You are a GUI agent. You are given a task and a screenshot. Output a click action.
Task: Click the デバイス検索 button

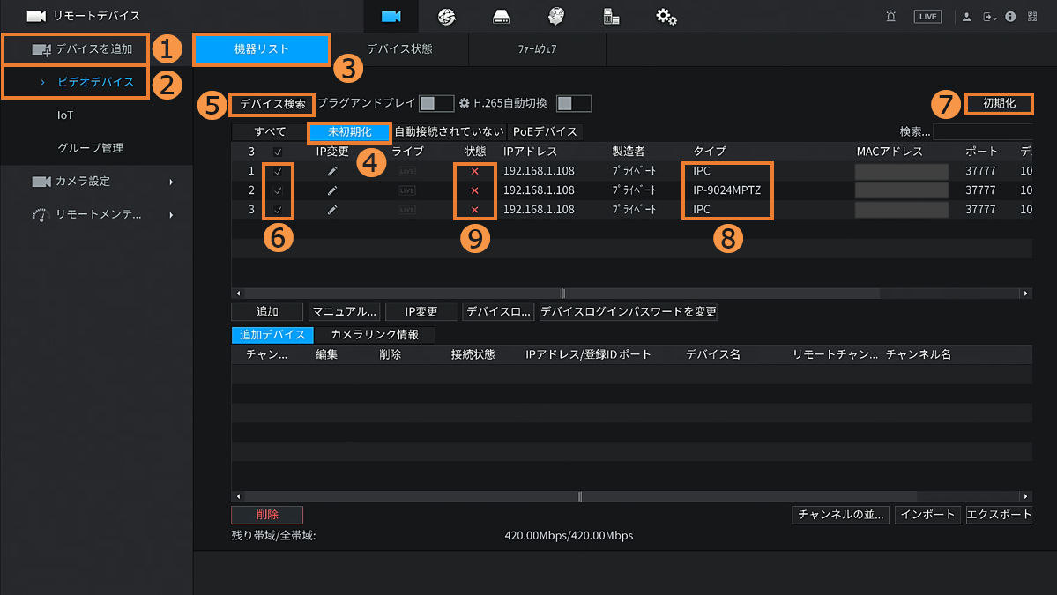point(272,103)
